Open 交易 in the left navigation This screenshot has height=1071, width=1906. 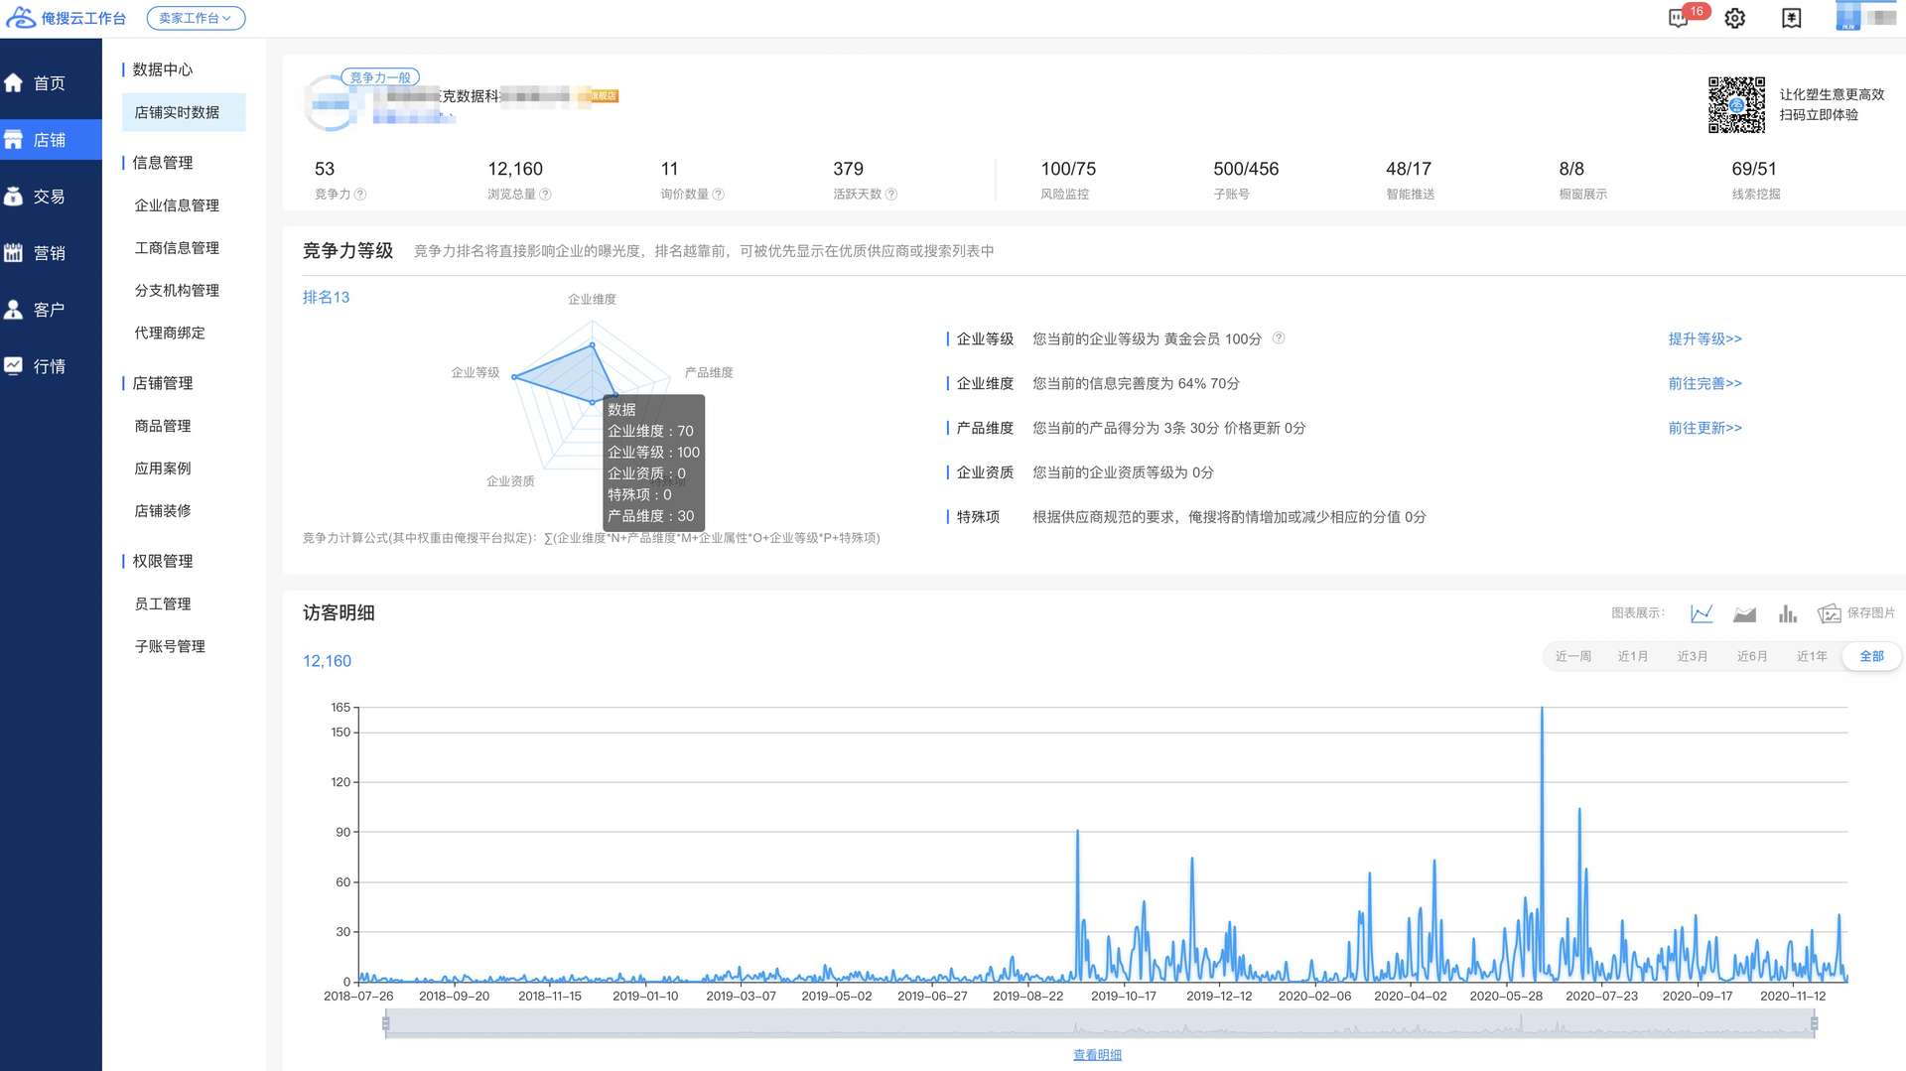coord(50,197)
